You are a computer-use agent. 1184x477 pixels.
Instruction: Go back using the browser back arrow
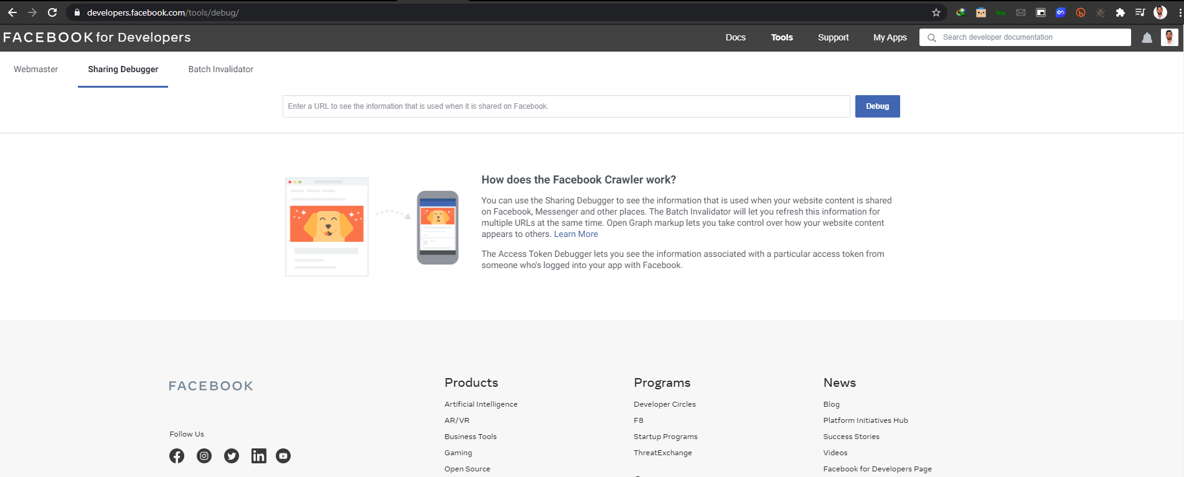point(12,12)
